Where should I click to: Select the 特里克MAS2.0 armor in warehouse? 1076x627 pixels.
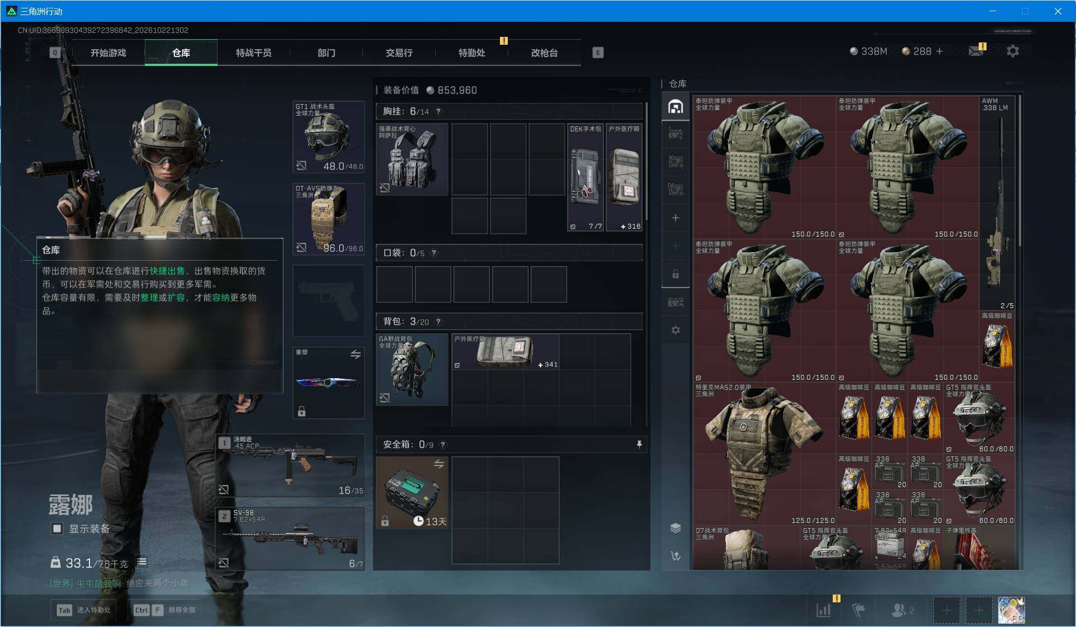click(764, 454)
